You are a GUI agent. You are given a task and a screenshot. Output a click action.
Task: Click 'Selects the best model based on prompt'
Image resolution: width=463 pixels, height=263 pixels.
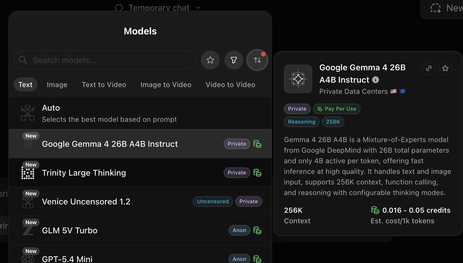tap(109, 119)
